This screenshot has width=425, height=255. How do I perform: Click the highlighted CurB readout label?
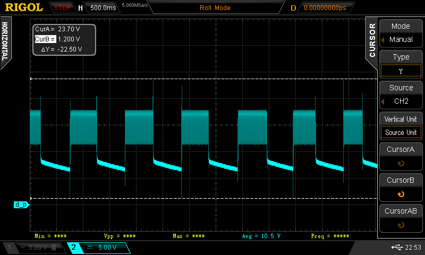pos(45,39)
